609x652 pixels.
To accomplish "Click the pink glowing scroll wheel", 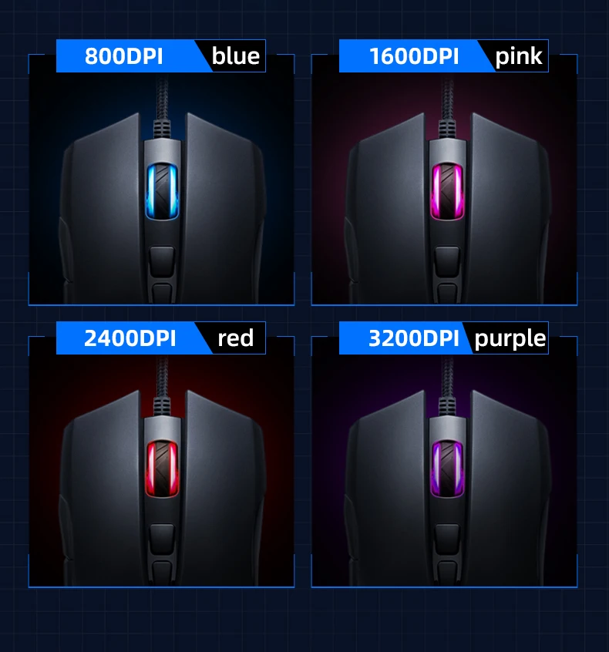I will [x=447, y=191].
